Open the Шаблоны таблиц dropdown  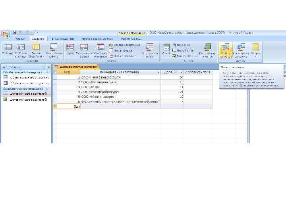[21, 51]
